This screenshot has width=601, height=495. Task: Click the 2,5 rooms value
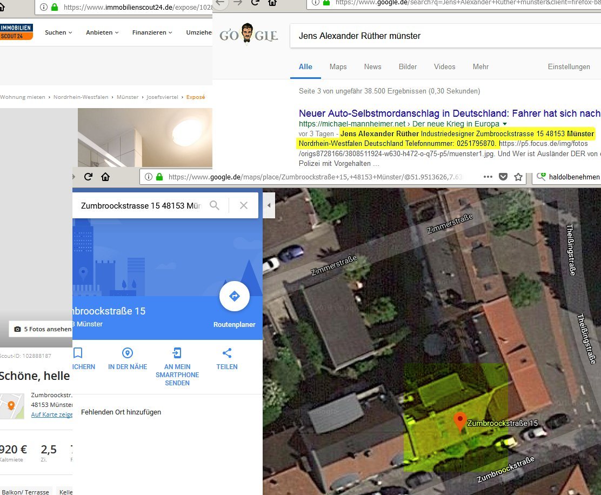(x=49, y=449)
